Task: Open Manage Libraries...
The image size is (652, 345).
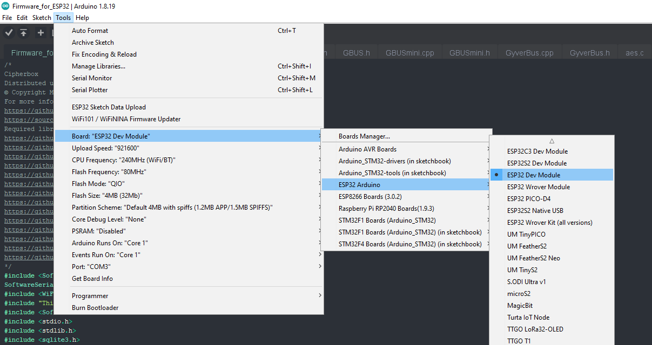Action: 189,66
